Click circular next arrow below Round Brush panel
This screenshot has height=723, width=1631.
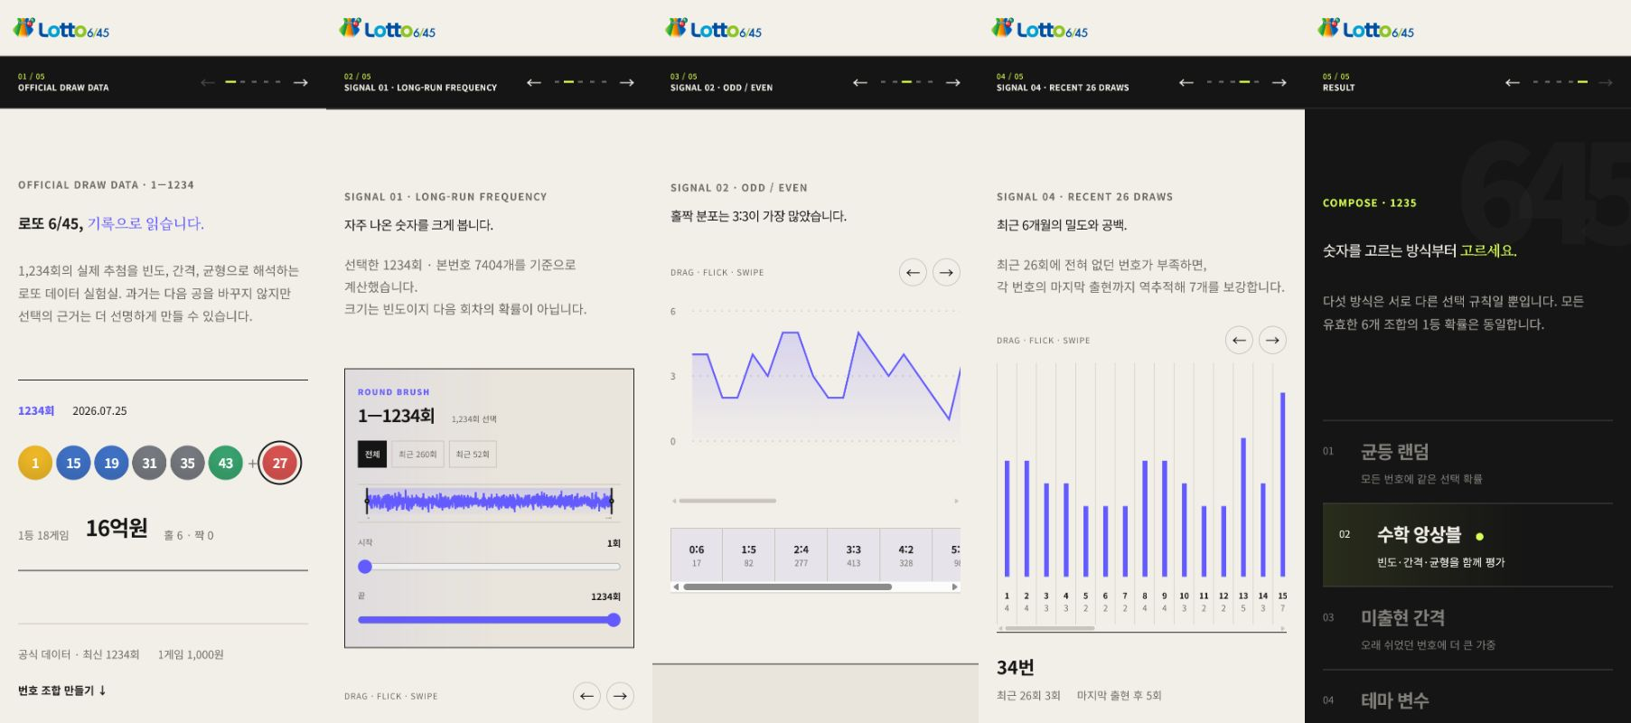click(620, 696)
